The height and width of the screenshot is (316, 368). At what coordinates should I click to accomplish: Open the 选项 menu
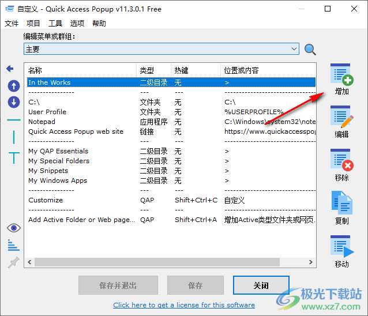point(77,23)
